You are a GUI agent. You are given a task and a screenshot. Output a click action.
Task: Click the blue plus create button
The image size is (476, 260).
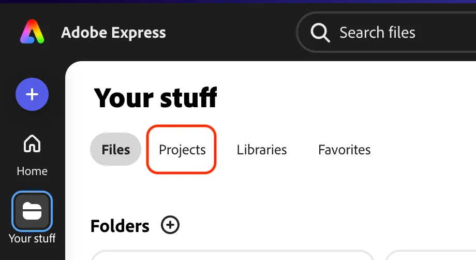point(32,94)
